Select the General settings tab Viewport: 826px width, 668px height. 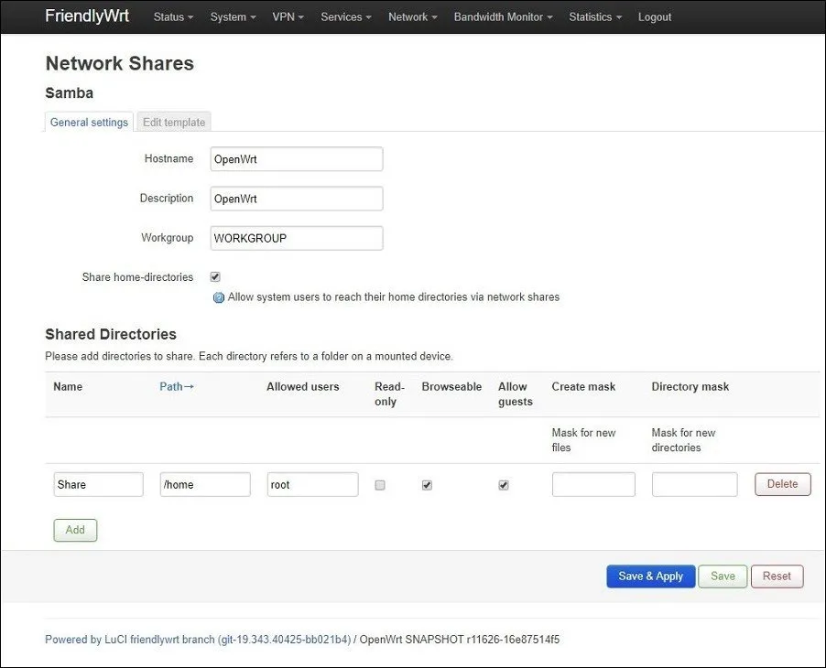(x=89, y=122)
